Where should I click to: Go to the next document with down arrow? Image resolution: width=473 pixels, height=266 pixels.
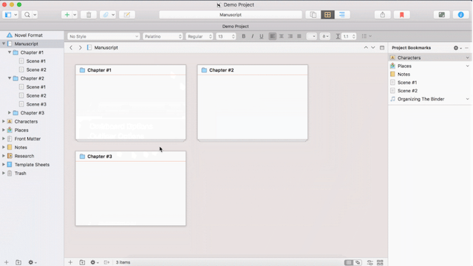coord(373,47)
